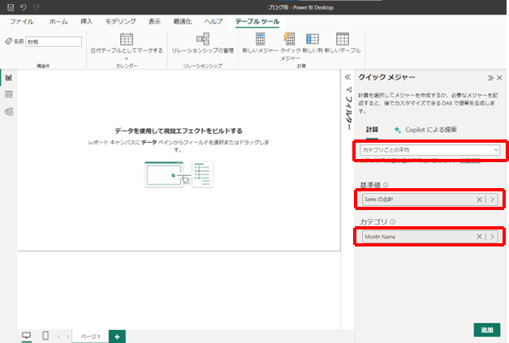The width and height of the screenshot is (509, 343).
Task: Switch to Model view in left sidebar
Action: coord(8,112)
